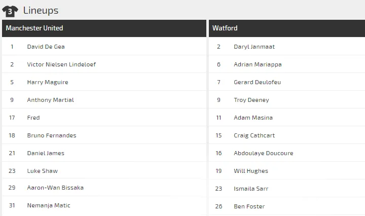Open Ismaila Sarr's player link
This screenshot has height=216, width=365.
point(251,189)
